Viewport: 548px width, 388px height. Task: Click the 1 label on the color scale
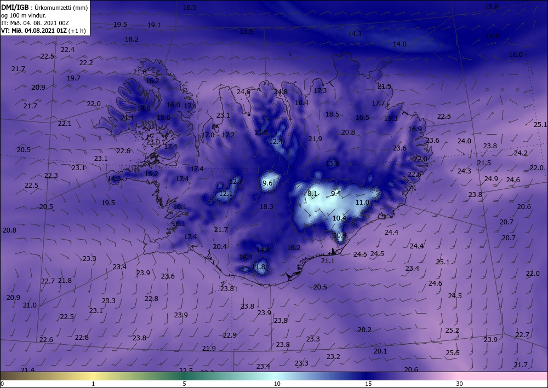pos(93,384)
